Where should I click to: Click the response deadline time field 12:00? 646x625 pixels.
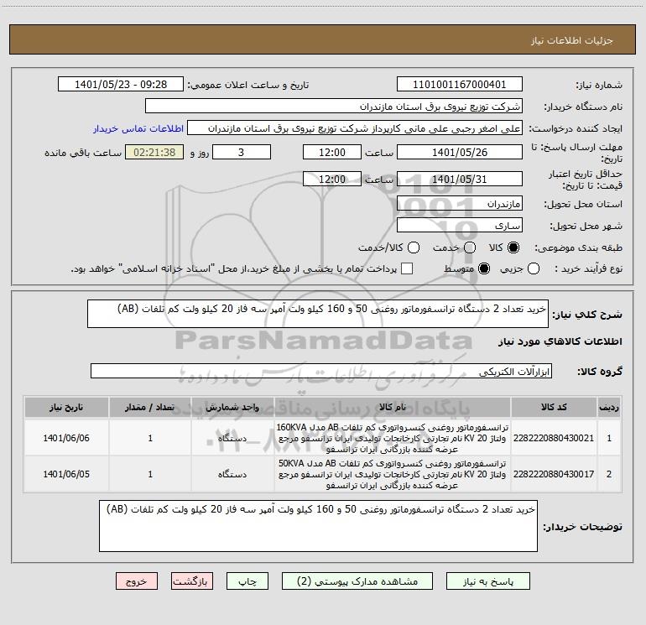tap(332, 152)
